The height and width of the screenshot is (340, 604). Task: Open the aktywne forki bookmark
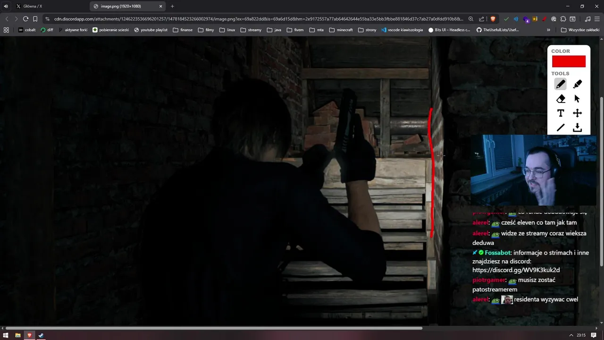pyautogui.click(x=73, y=30)
